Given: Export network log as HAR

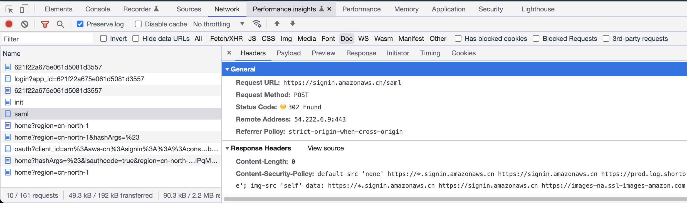Looking at the screenshot, I should [292, 24].
